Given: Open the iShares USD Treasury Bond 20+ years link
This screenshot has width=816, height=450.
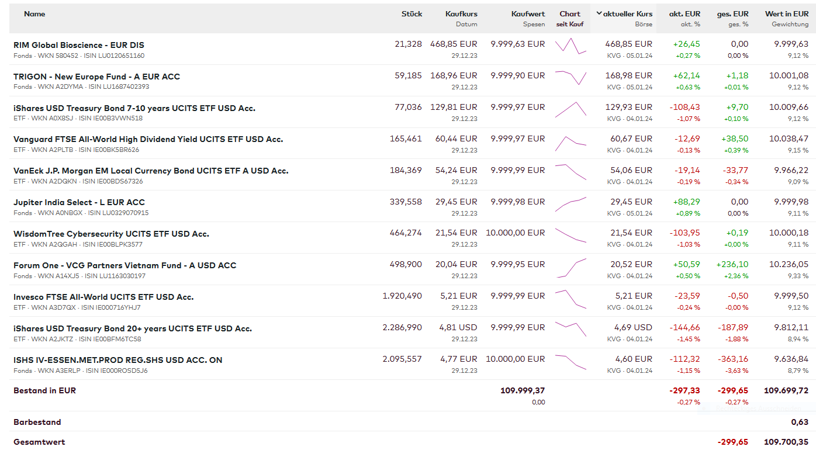Looking at the screenshot, I should click(x=133, y=328).
